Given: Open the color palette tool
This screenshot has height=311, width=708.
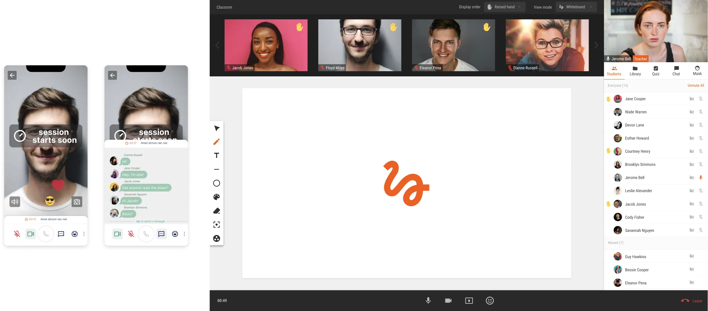Looking at the screenshot, I should [x=217, y=197].
